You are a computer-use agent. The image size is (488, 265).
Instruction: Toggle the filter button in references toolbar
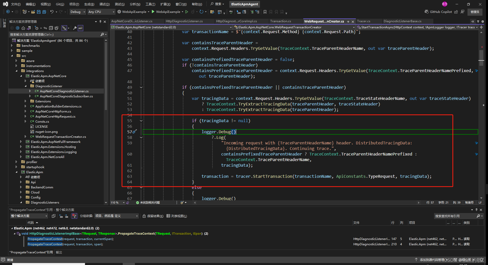pyautogui.click(x=74, y=216)
